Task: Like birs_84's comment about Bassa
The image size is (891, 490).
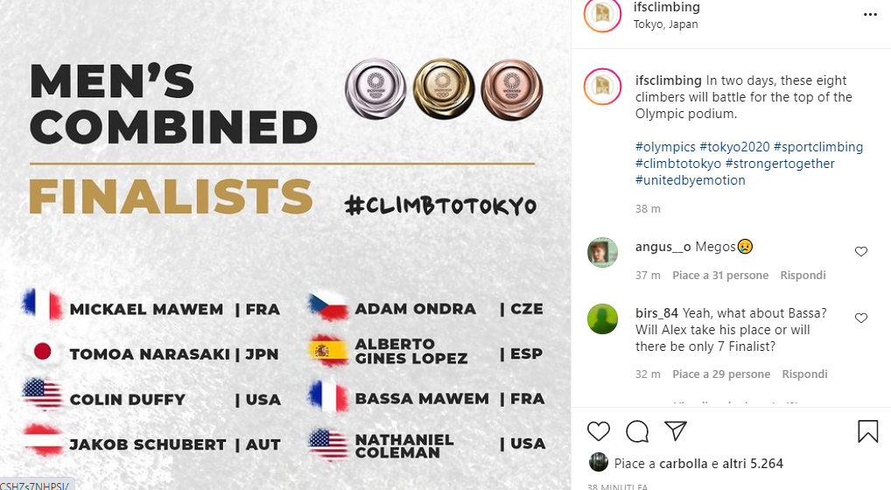Action: coord(861,318)
